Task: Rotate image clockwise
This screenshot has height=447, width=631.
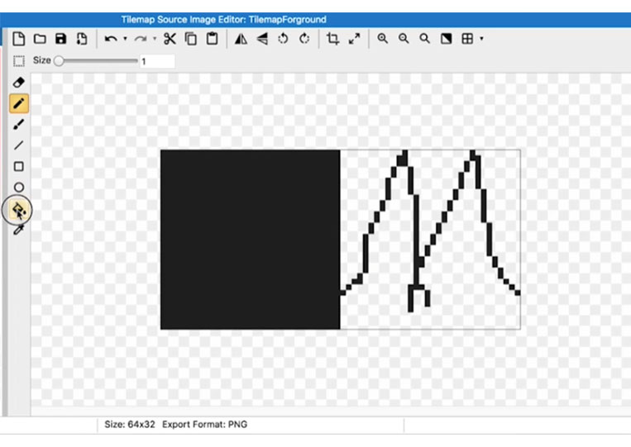Action: coord(304,39)
